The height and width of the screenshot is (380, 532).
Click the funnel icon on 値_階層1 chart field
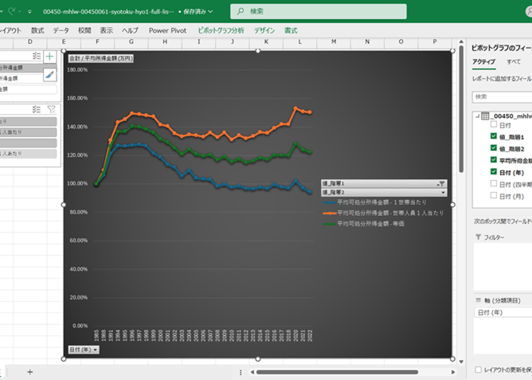(442, 184)
